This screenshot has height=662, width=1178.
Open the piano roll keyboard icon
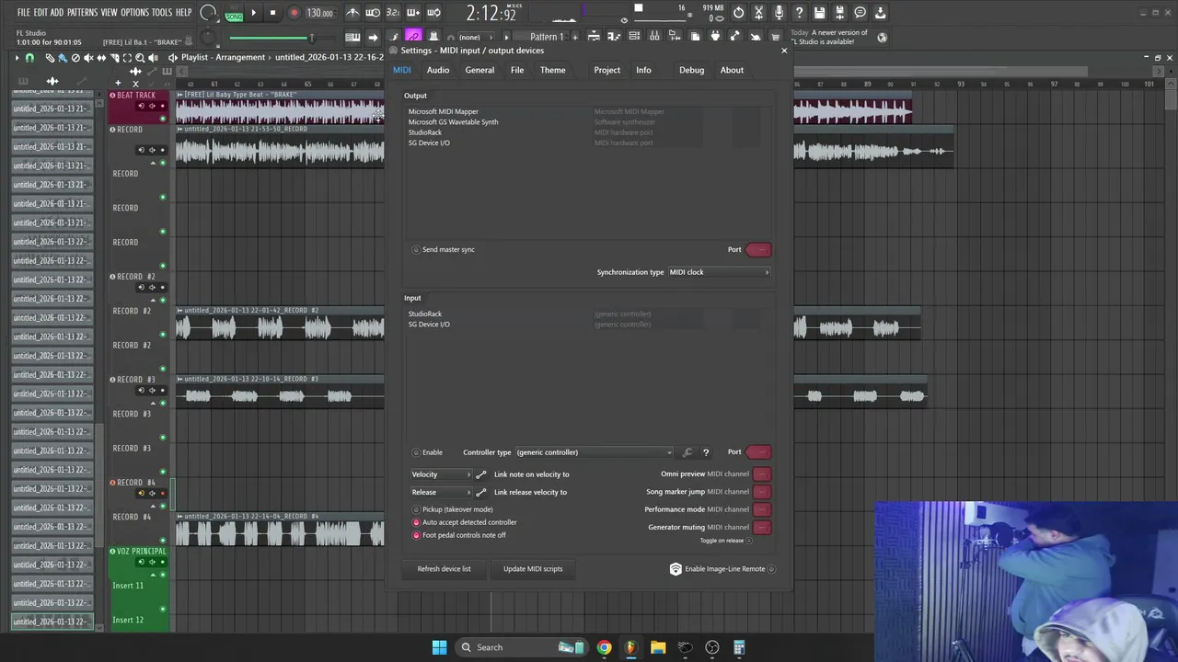(x=614, y=37)
